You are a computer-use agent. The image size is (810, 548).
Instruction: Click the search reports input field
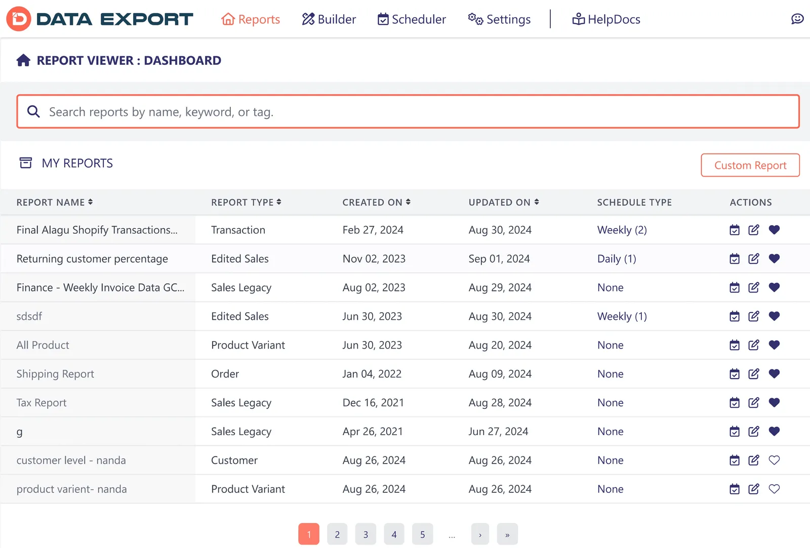(408, 111)
